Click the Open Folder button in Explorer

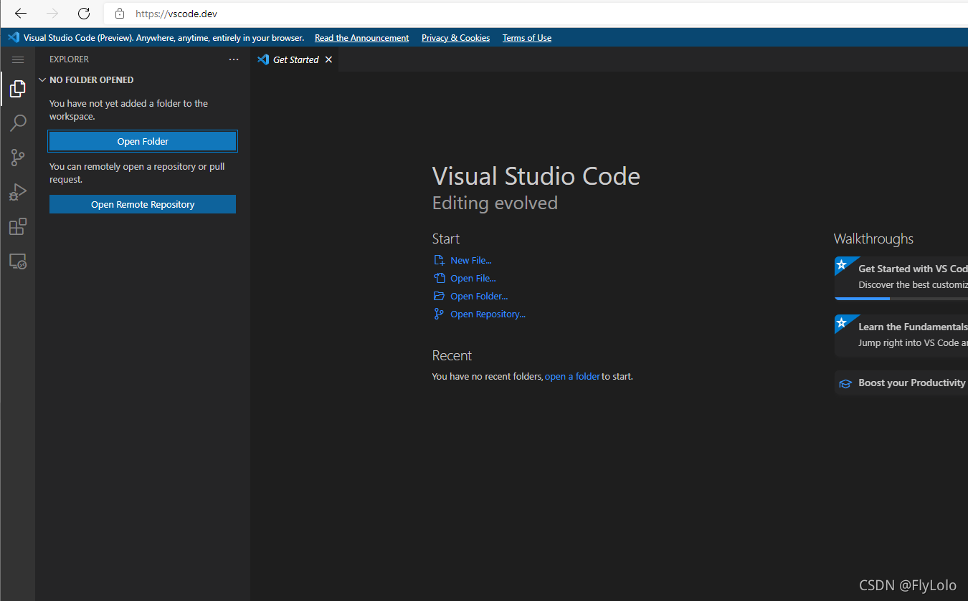click(143, 141)
